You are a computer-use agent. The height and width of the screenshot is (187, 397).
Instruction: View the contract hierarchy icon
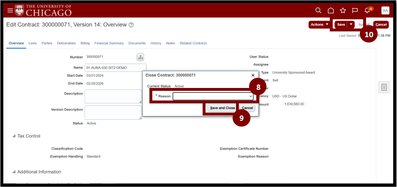[141, 57]
